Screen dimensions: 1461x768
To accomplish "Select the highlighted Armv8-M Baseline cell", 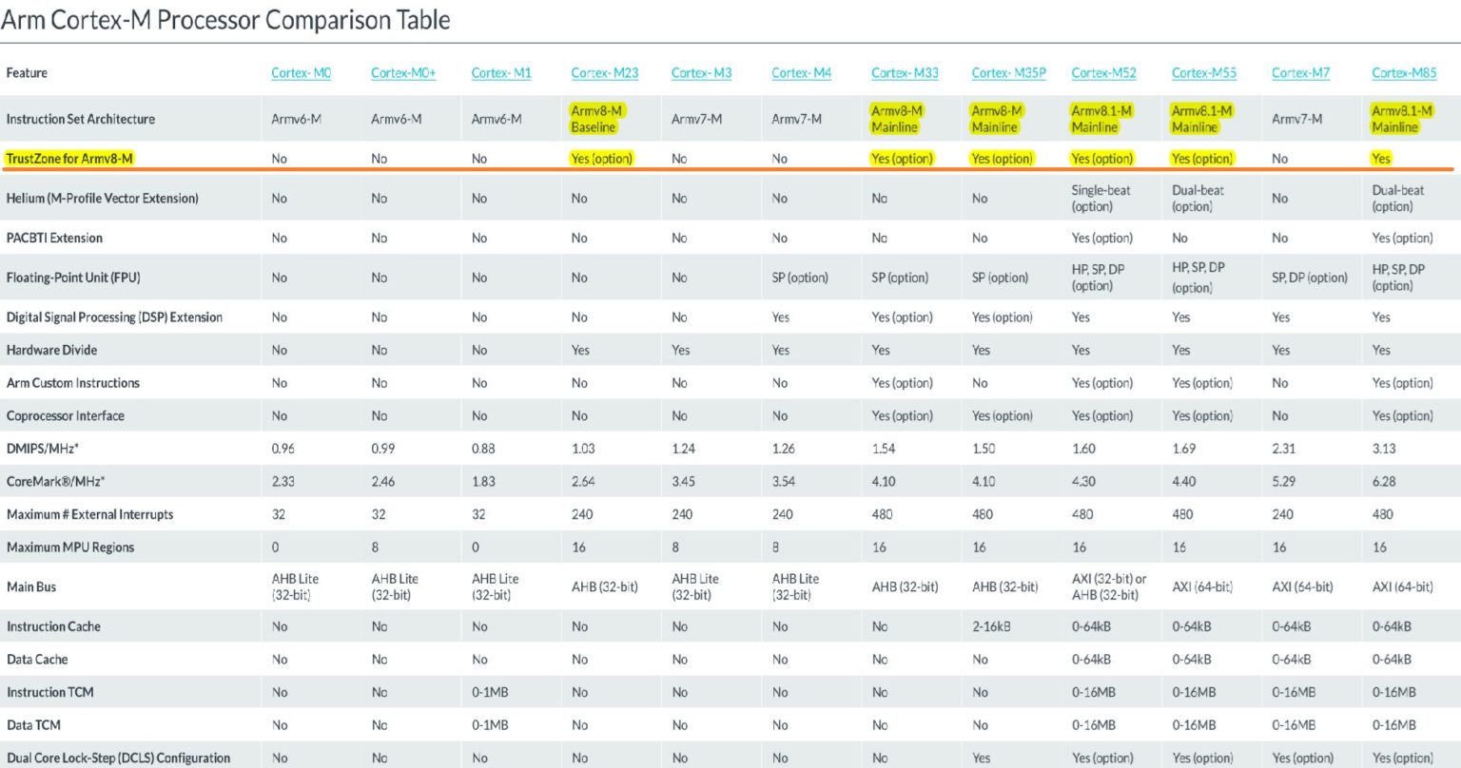I will pos(599,118).
